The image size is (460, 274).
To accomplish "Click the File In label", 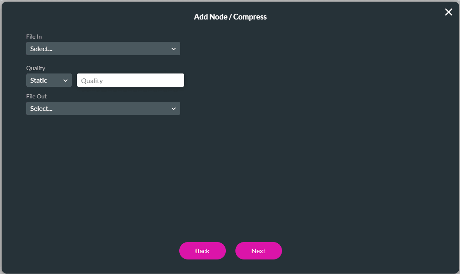I will (x=34, y=37).
